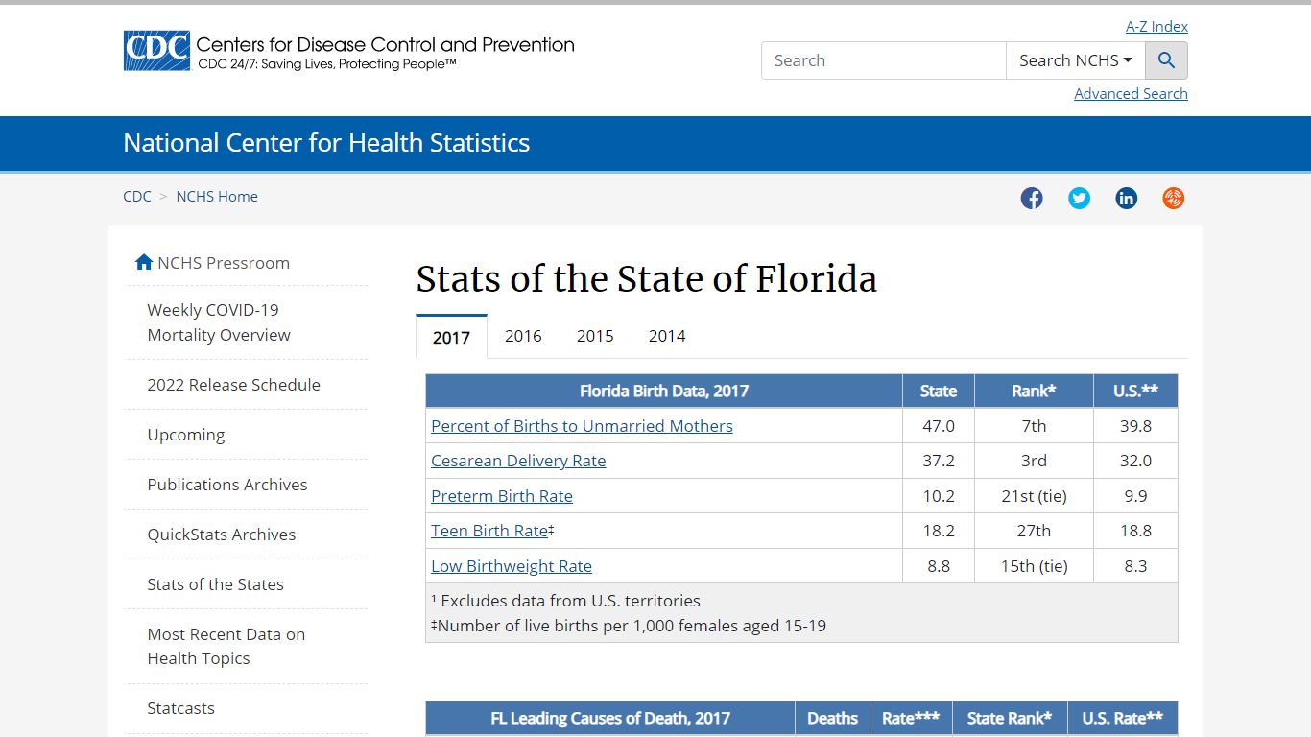
Task: Click the 8.3 U.S. value cell
Action: click(1135, 566)
